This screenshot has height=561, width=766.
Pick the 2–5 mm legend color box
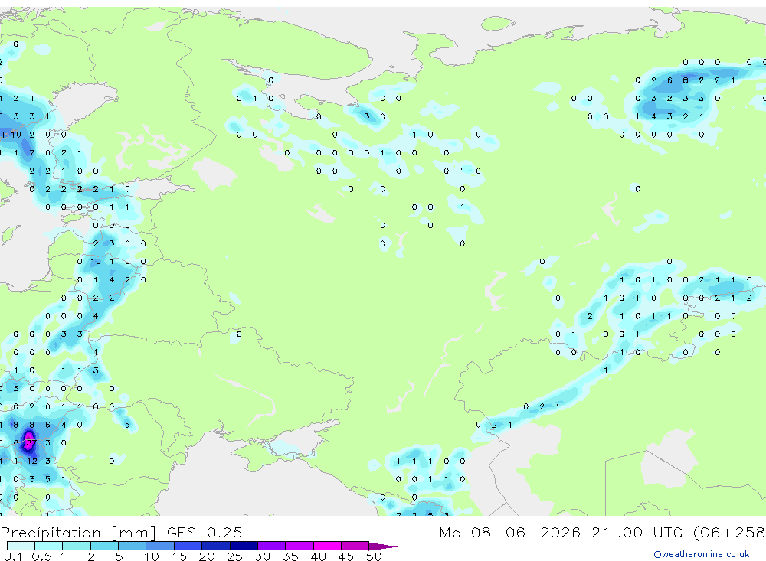pyautogui.click(x=104, y=546)
